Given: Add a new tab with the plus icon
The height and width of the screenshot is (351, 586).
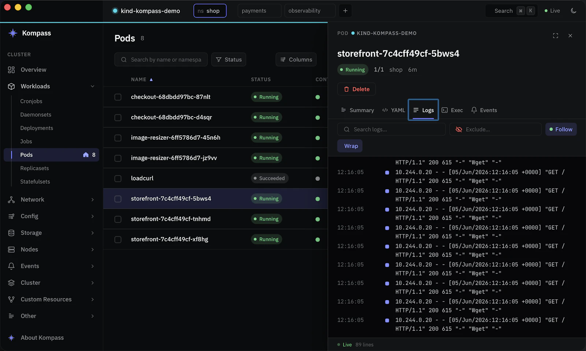Looking at the screenshot, I should click(x=345, y=11).
